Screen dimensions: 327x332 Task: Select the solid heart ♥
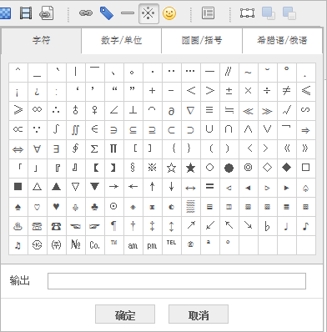(56, 206)
